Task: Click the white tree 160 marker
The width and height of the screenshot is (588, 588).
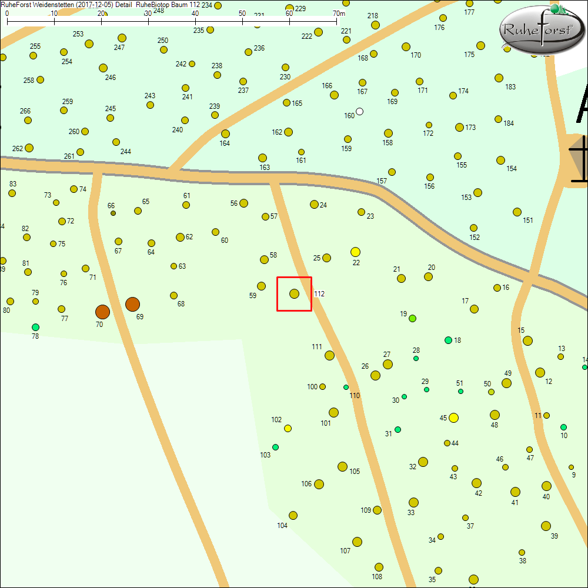Action: coord(360,111)
